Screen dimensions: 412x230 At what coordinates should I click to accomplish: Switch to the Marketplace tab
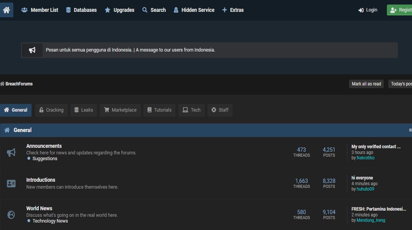pos(120,110)
